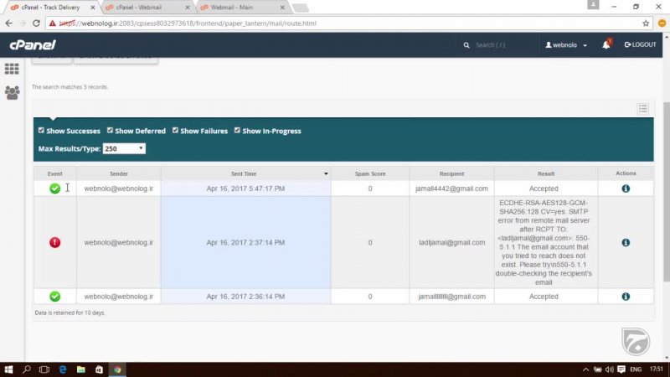
Task: Toggle Show Deferred checkbox
Action: coord(110,131)
